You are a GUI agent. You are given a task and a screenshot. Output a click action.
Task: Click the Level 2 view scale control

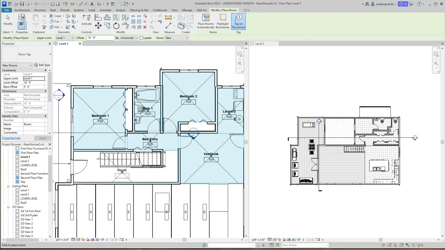259,240
